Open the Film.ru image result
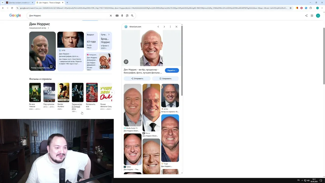The height and width of the screenshot is (183, 325). [151, 108]
